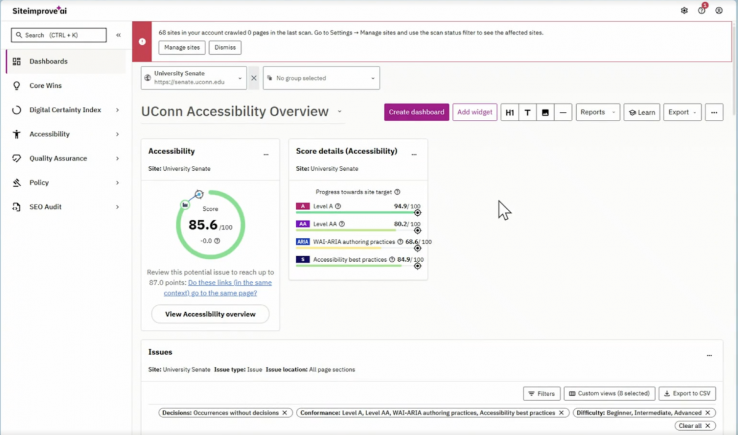
Task: Click the SEO Audit icon
Action: click(17, 207)
